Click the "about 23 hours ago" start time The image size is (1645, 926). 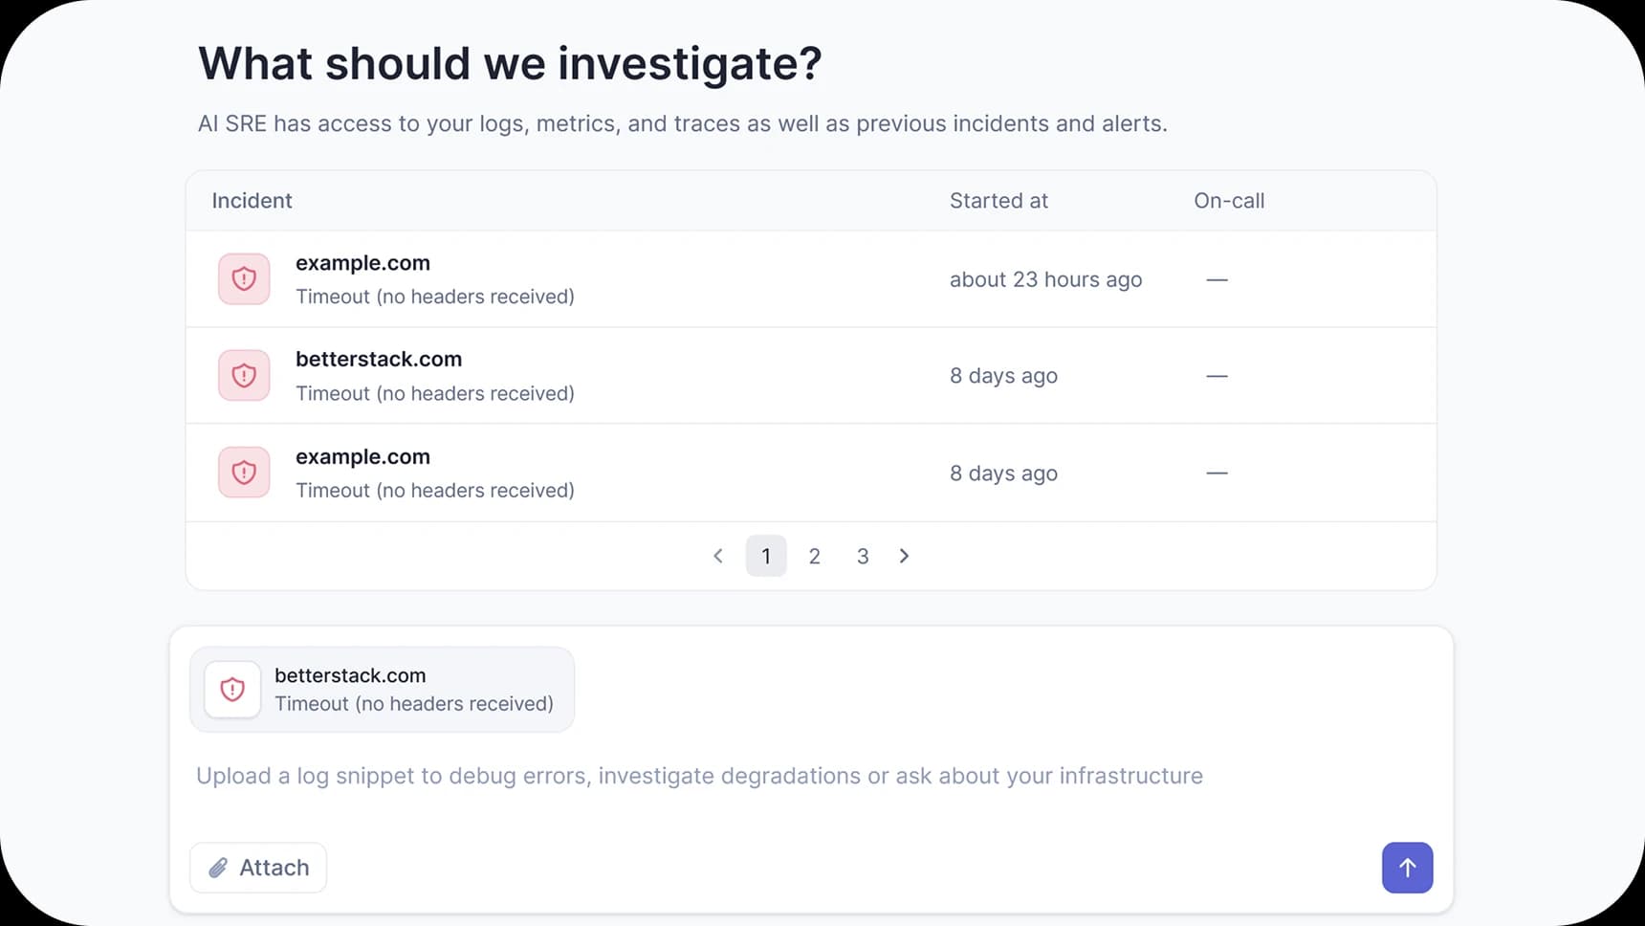pos(1045,279)
